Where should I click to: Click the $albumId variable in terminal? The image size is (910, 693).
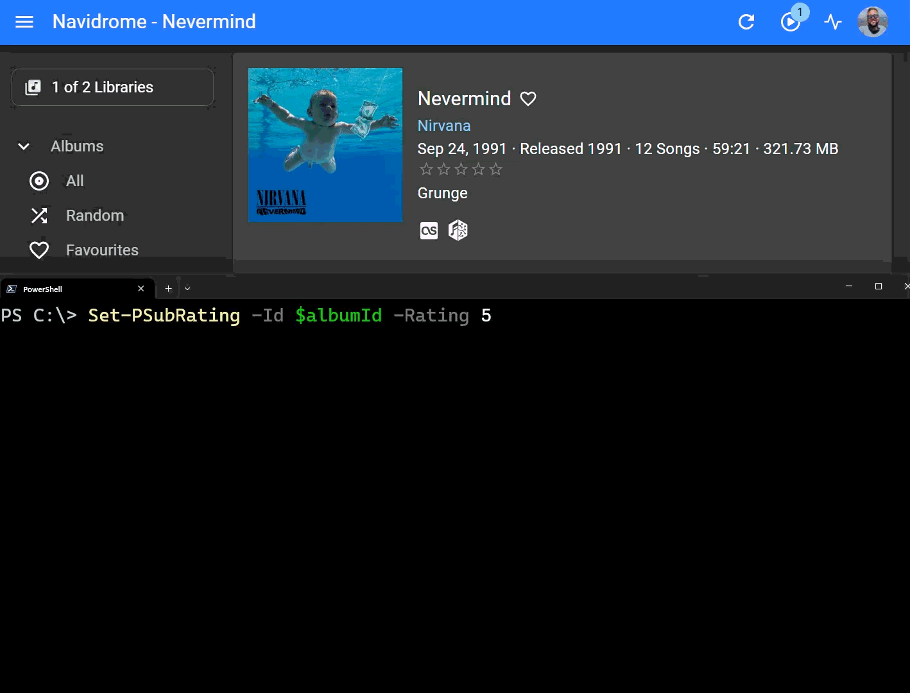338,315
